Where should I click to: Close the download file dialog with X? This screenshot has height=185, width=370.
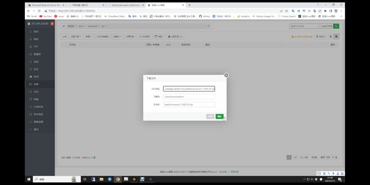[x=226, y=75]
